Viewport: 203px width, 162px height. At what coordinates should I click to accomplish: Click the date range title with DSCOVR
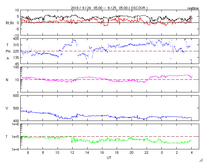[109, 8]
